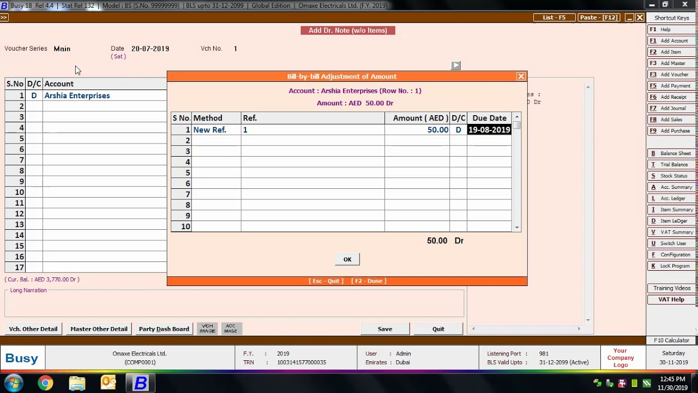Click Add Receipt shortcut

tap(671, 97)
